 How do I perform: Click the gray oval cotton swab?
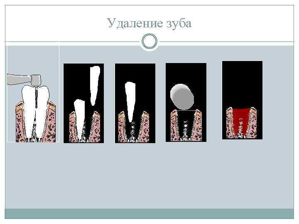point(182,97)
